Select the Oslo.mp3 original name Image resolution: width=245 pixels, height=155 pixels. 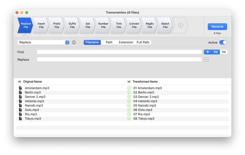pyautogui.click(x=32, y=110)
